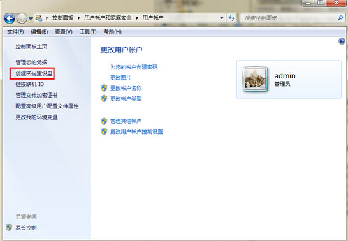Screen dimensions: 348x241
Task: Click the blue help question mark icon
Action: 342,41
